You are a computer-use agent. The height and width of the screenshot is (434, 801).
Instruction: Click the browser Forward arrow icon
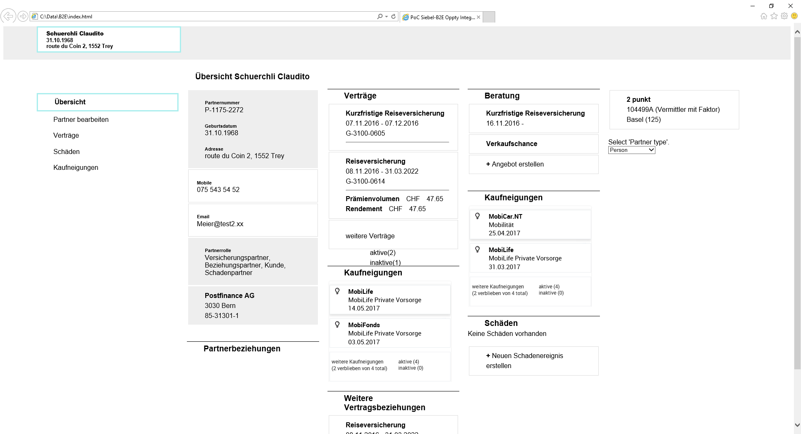coord(23,16)
